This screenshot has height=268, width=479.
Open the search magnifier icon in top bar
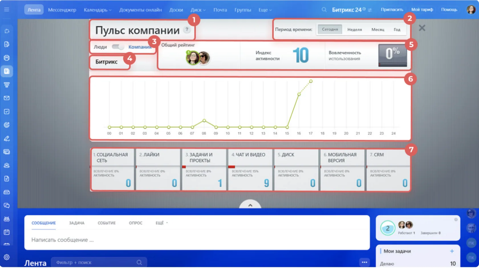click(x=324, y=9)
